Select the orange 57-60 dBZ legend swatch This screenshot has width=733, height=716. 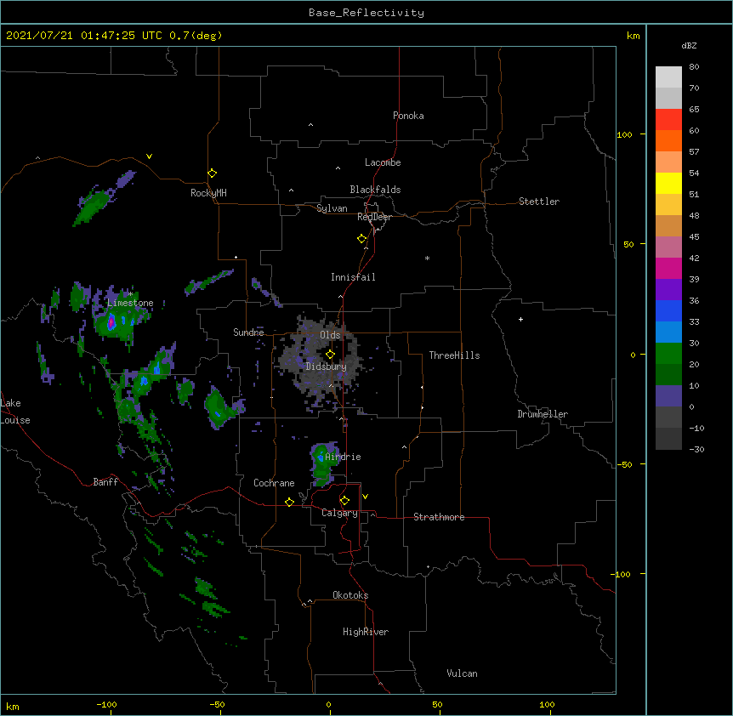[x=668, y=140]
